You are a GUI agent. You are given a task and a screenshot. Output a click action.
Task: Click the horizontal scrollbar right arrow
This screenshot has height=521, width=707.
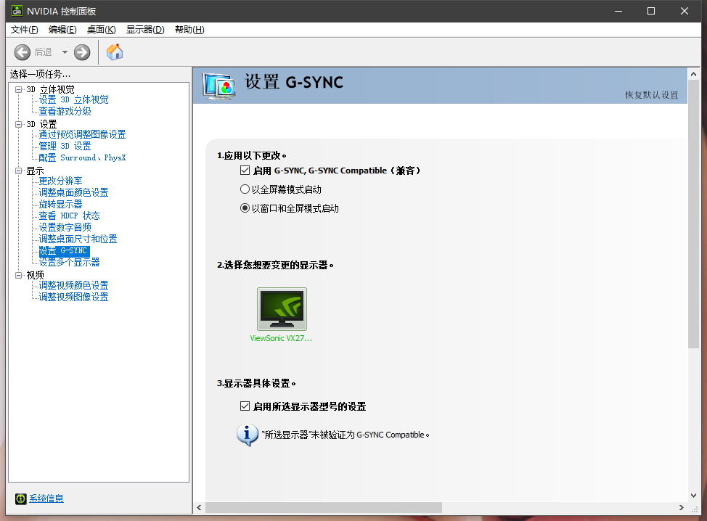pyautogui.click(x=682, y=507)
